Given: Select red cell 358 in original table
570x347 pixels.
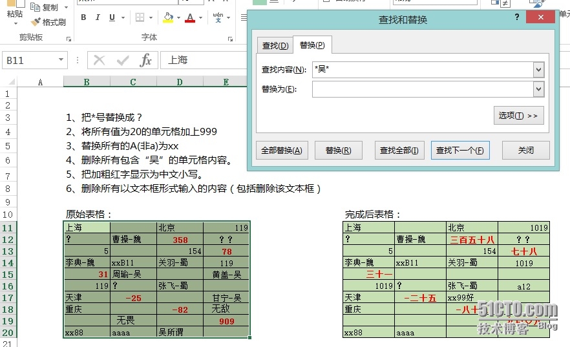Looking at the screenshot, I should click(x=180, y=239).
